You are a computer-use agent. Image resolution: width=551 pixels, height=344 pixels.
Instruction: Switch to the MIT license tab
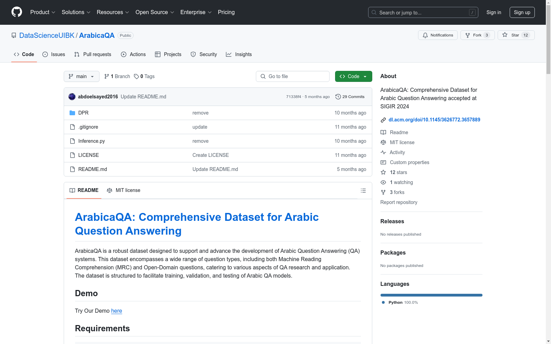(x=124, y=190)
